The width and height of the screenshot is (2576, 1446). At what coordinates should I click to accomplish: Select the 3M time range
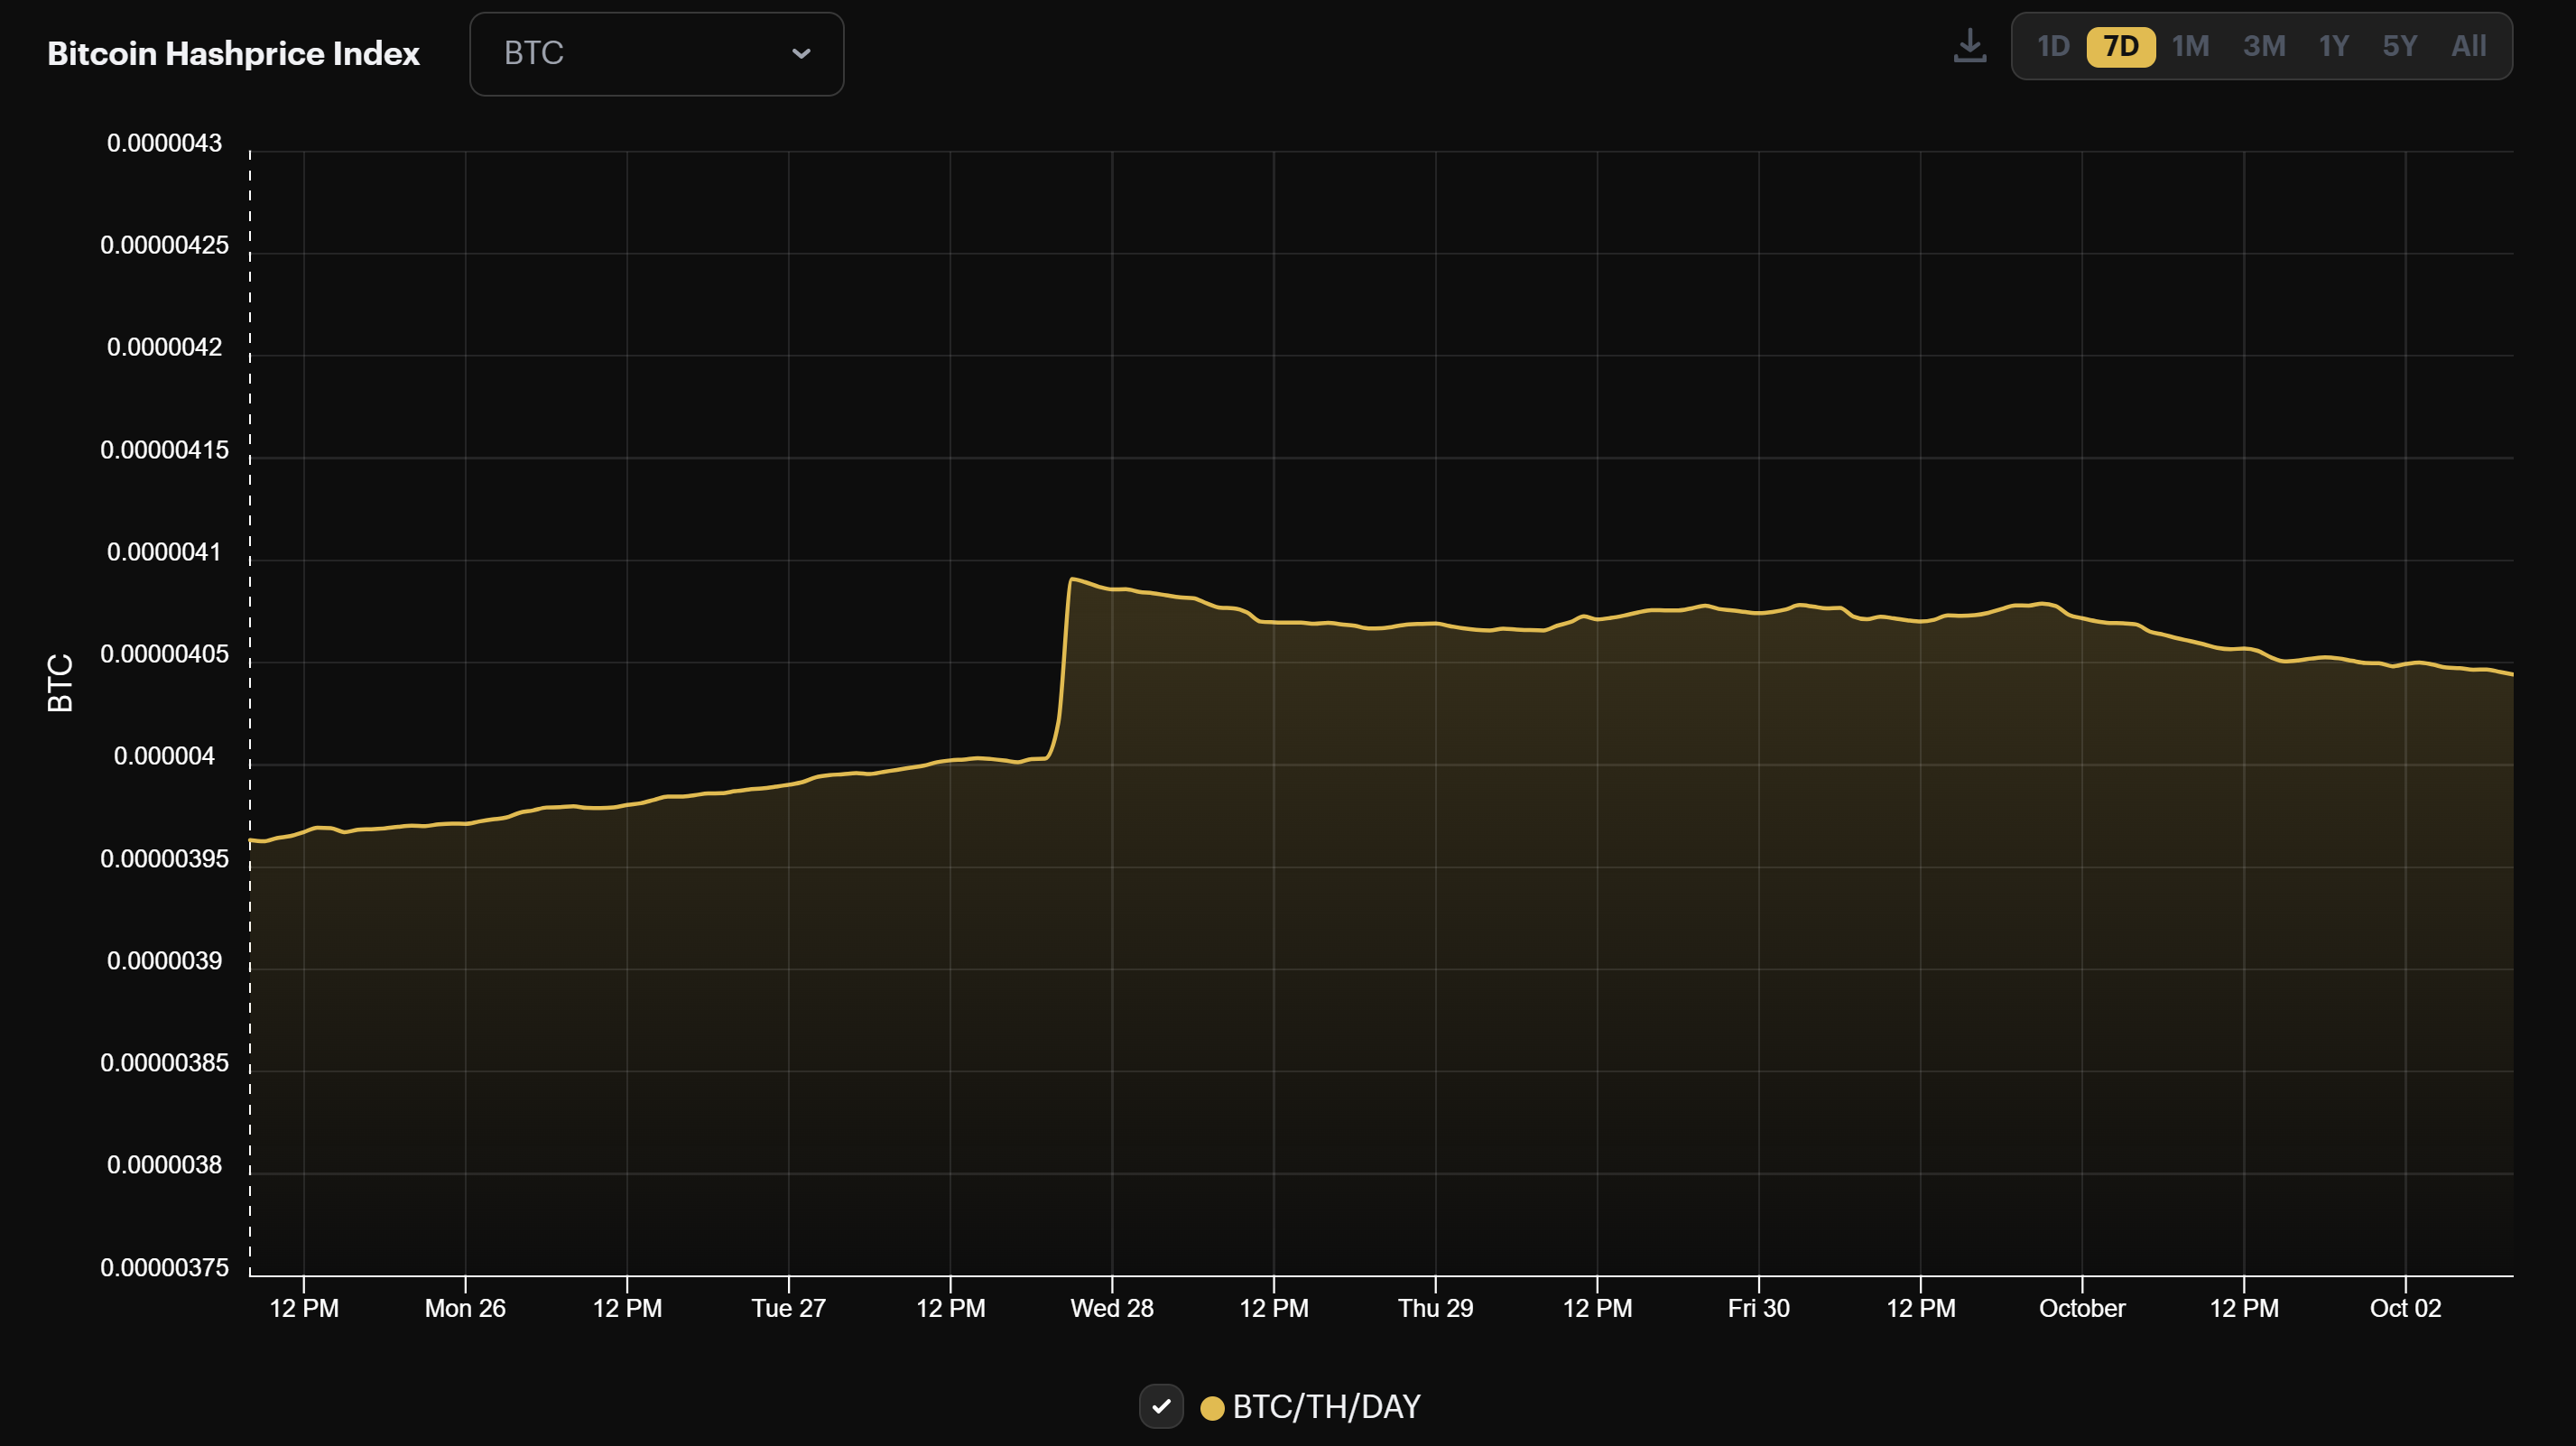click(x=2264, y=46)
